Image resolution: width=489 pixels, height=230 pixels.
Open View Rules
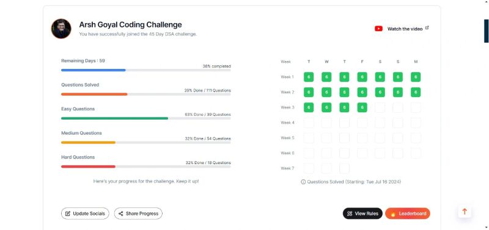[362, 214]
